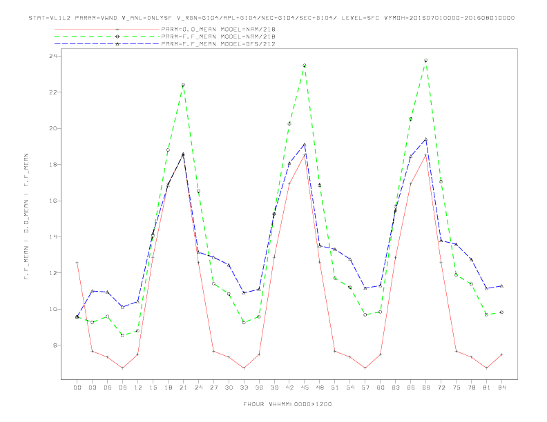This screenshot has width=547, height=422.
Task: Click x-axis tick label 36
Action: tap(259, 388)
